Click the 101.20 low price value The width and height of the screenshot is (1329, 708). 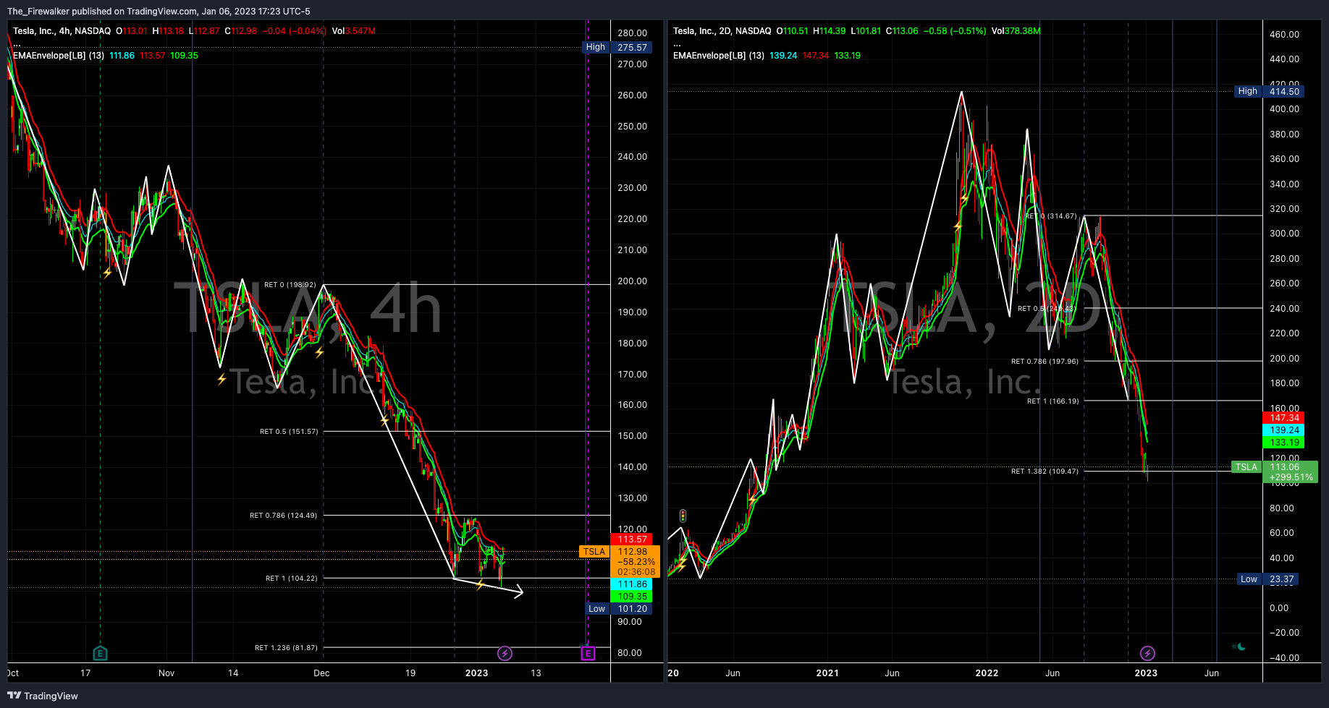[633, 609]
